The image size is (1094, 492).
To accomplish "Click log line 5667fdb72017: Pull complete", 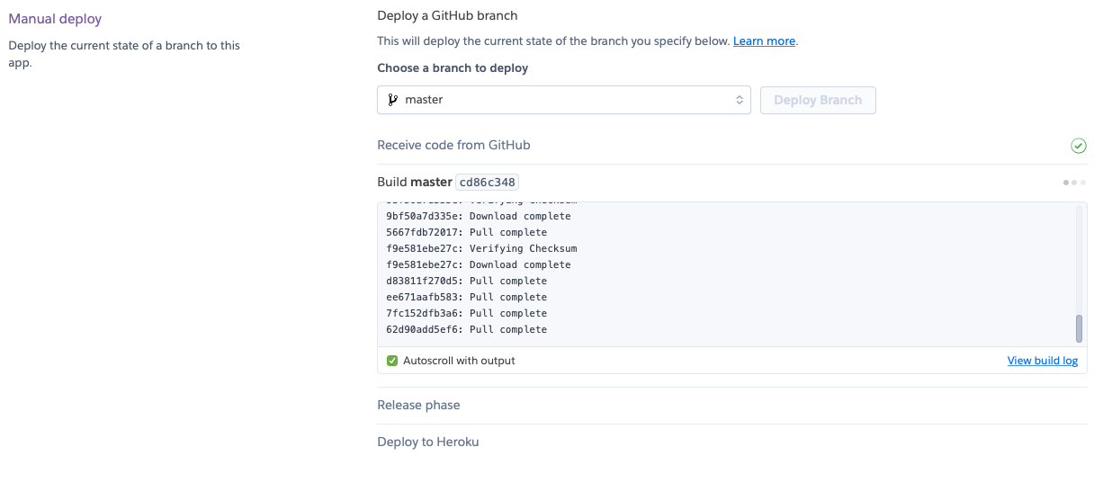I will point(466,233).
